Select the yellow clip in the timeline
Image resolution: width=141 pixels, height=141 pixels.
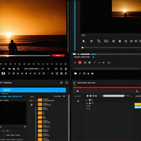[x=138, y=104]
